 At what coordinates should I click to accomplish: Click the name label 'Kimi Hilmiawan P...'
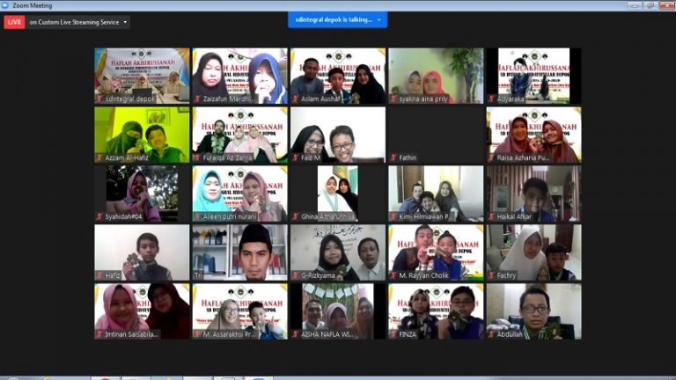423,216
